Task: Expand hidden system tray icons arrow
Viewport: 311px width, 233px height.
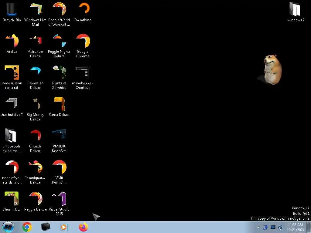Action: click(258, 228)
